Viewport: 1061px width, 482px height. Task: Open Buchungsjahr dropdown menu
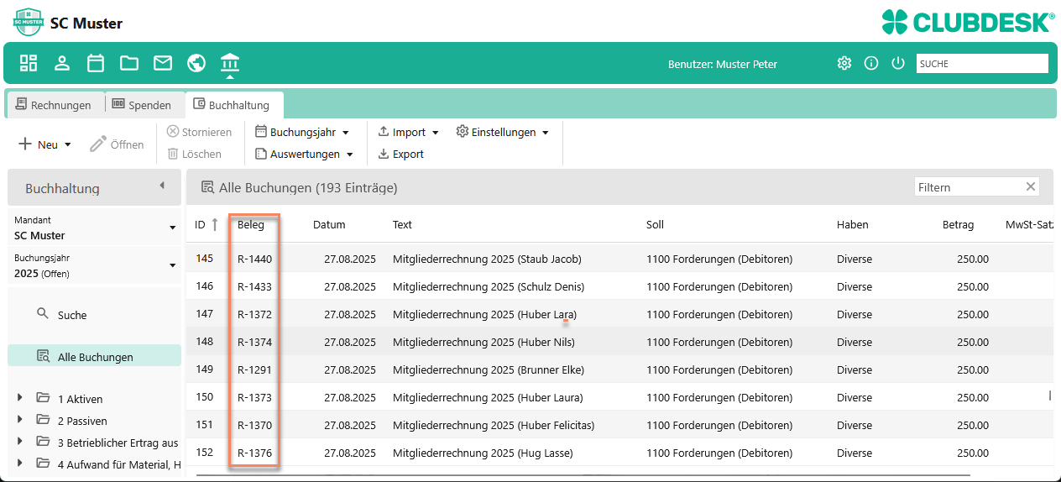(302, 132)
